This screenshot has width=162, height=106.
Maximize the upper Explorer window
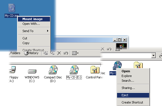click(120, 40)
